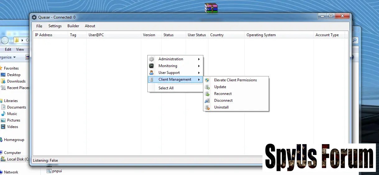Select Downloads in Explorer Favorites
The width and height of the screenshot is (379, 175).
pyautogui.click(x=16, y=81)
